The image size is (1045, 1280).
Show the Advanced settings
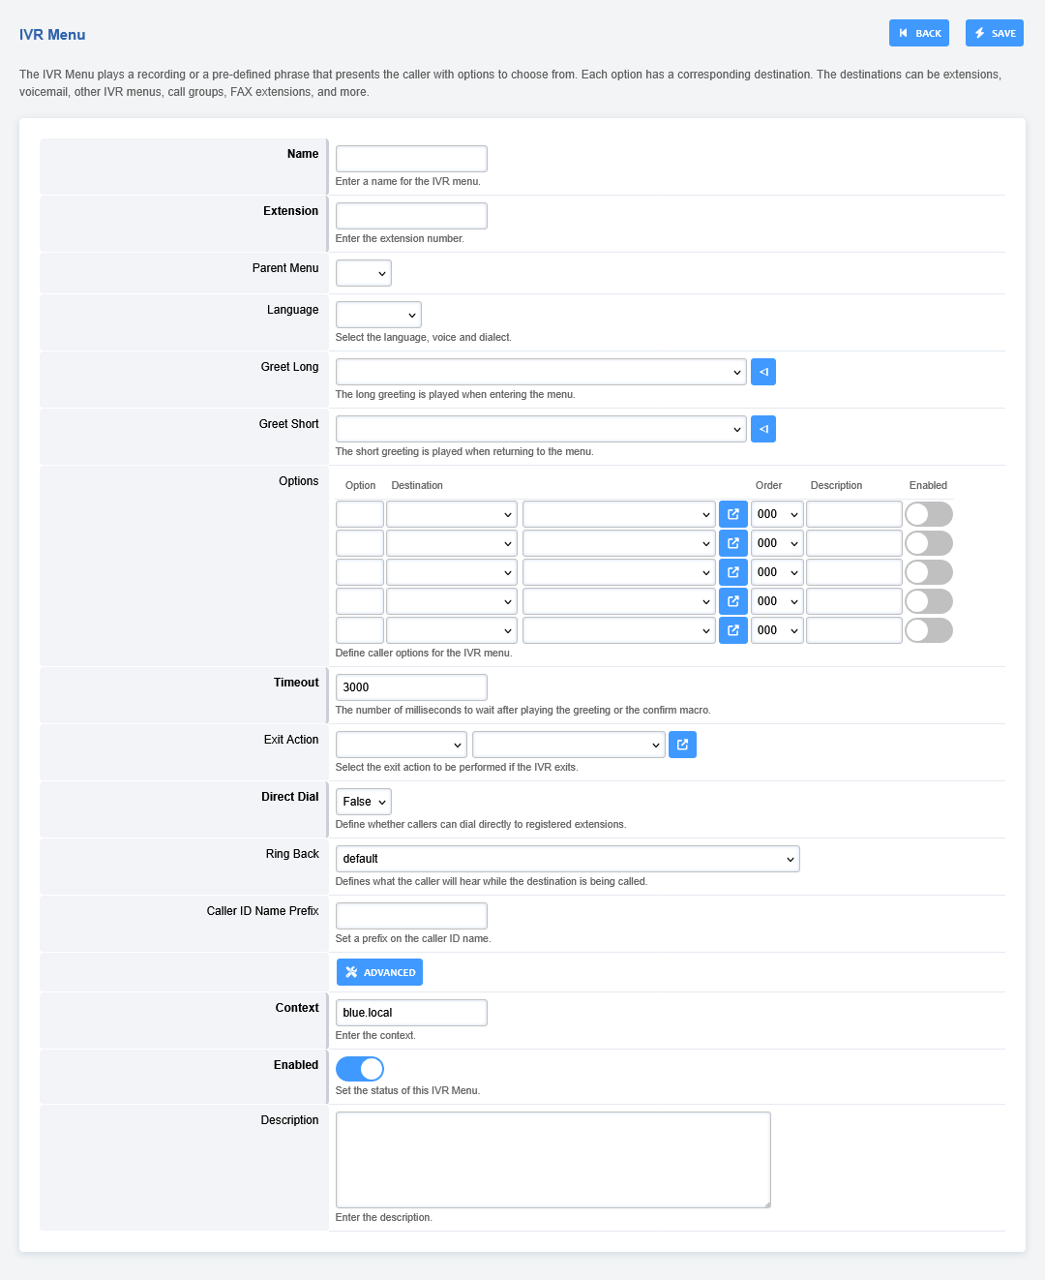coord(379,972)
